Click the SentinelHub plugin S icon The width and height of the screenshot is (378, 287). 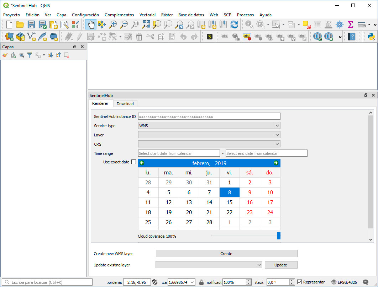tap(210, 37)
